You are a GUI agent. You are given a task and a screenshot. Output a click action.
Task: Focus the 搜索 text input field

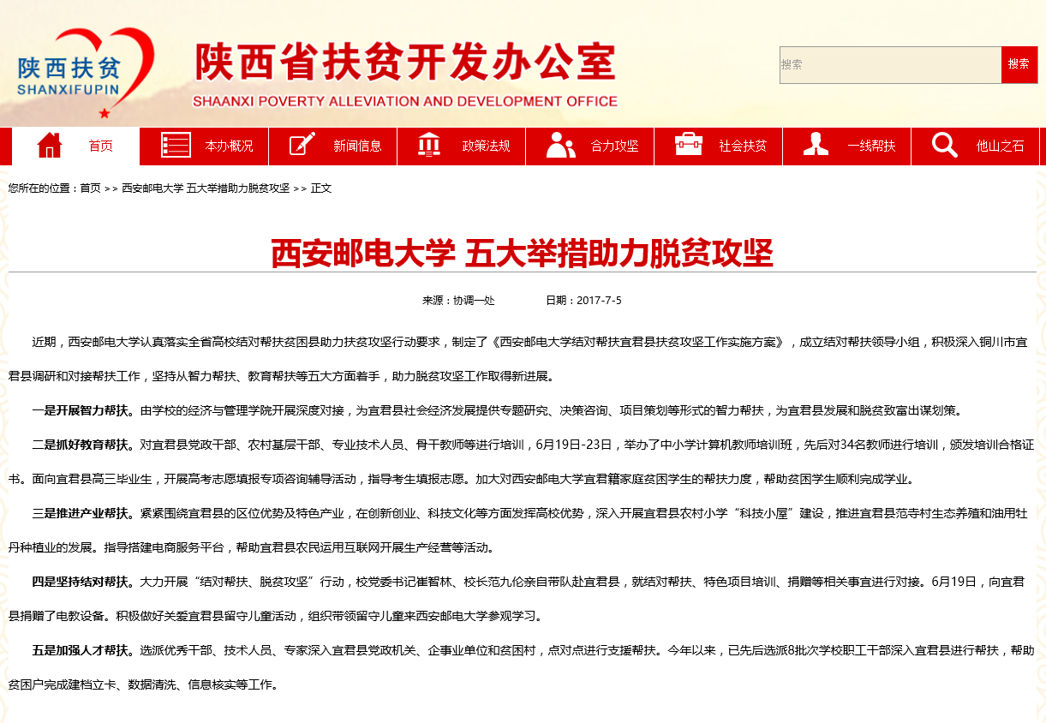(x=889, y=65)
